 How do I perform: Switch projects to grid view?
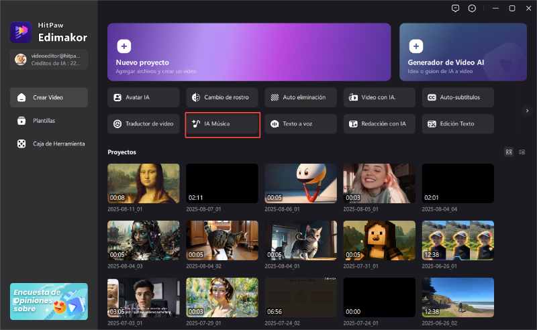pyautogui.click(x=509, y=152)
